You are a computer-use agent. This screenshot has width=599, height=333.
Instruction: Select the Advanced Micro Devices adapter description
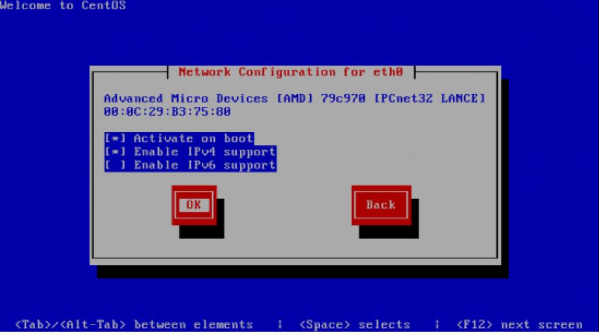point(295,98)
